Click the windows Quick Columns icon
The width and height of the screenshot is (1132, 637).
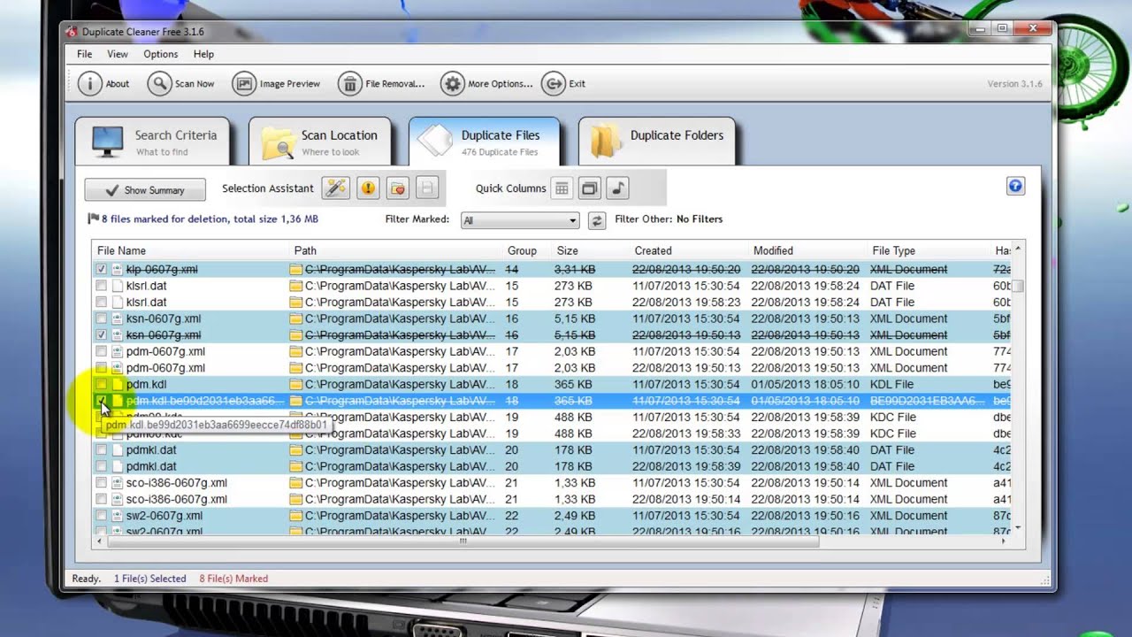click(590, 188)
